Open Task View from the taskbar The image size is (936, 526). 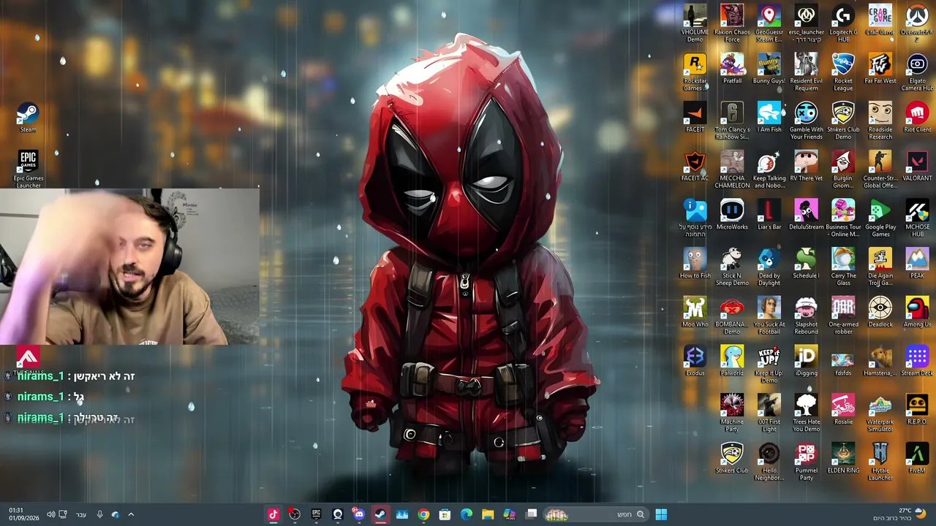[532, 514]
